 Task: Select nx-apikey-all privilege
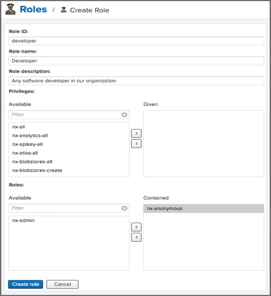(x=69, y=144)
